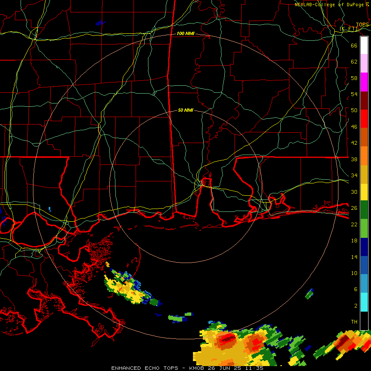371x371 pixels.
Task: Click the legend value '58'
Action: click(x=354, y=78)
